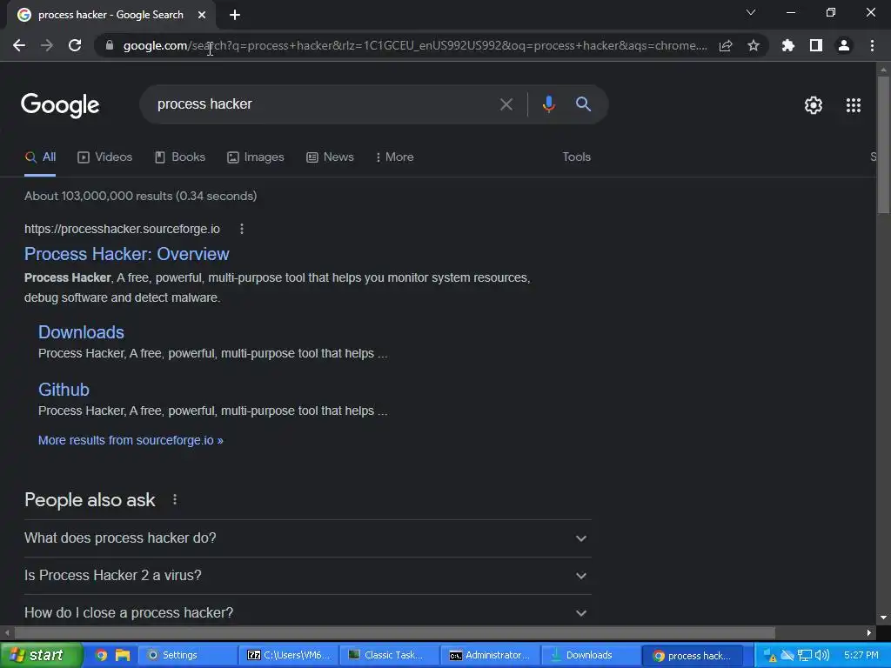Click the cloud sync tray icon
The height and width of the screenshot is (668, 891).
point(787,656)
